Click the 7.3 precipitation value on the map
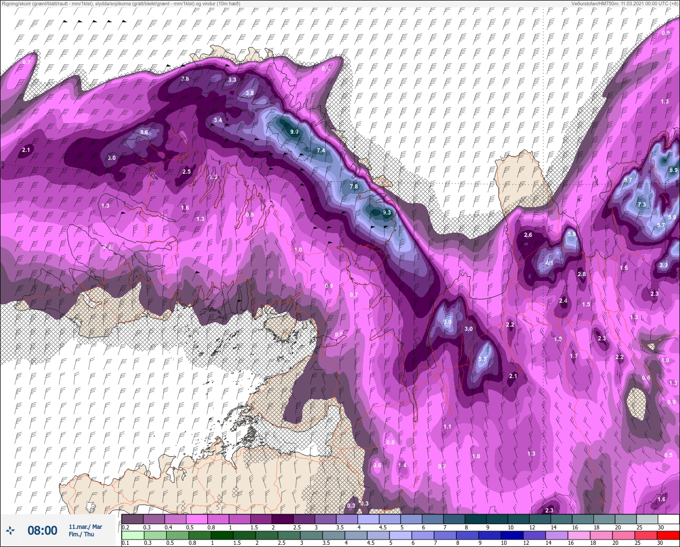680x547 pixels. 642,204
